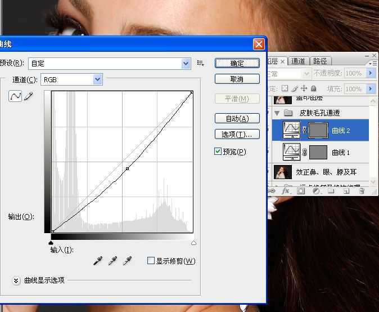Click the lock image pixels brush icon
379x312 pixels.
295,88
